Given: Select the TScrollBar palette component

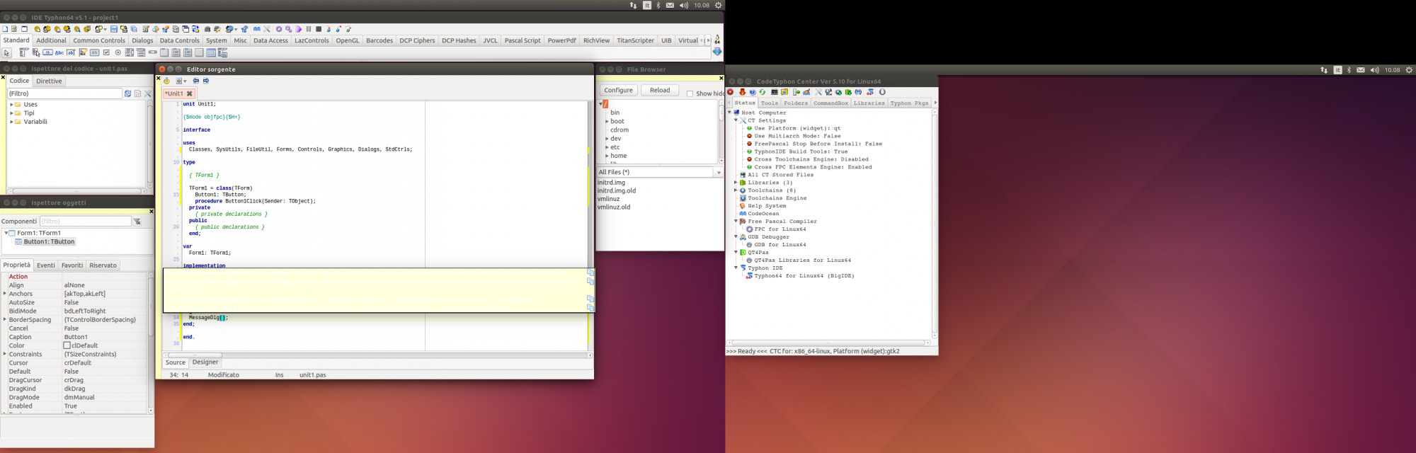Looking at the screenshot, I should point(152,52).
